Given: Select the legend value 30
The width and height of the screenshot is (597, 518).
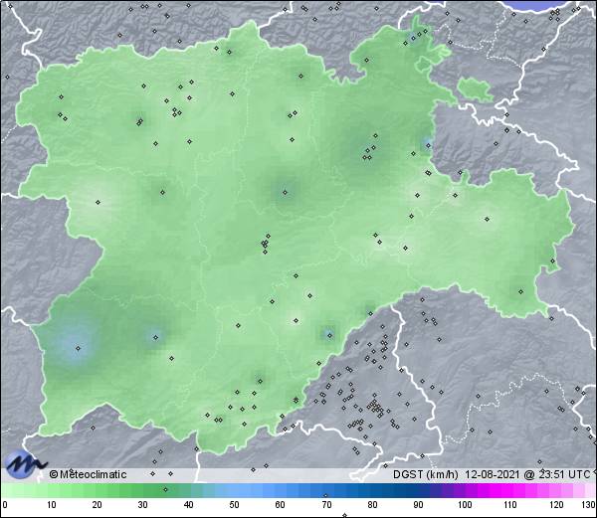Looking at the screenshot, I should 142,505.
